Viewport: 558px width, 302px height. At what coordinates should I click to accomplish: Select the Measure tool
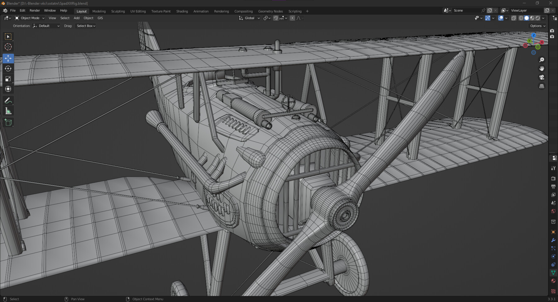[x=8, y=110]
